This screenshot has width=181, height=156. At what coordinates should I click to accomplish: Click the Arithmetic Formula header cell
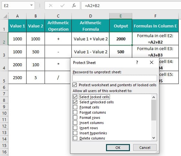click(90, 26)
